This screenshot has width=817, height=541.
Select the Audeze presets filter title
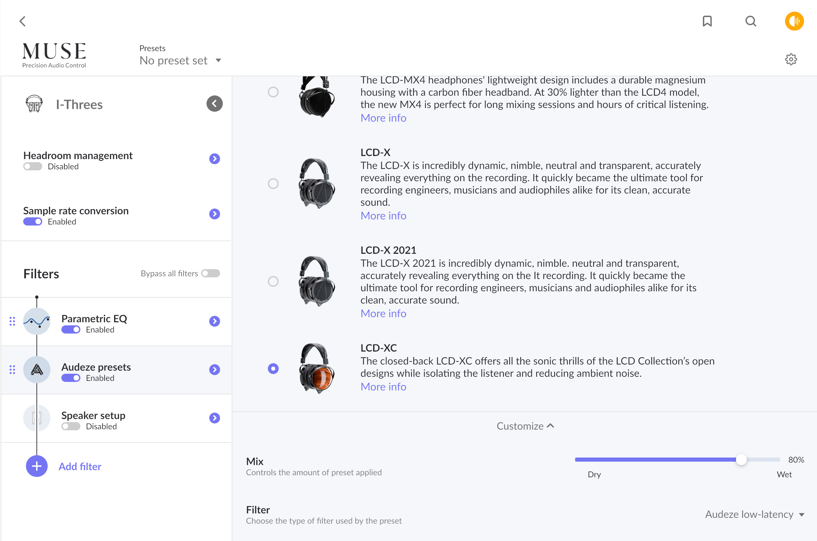coord(96,367)
